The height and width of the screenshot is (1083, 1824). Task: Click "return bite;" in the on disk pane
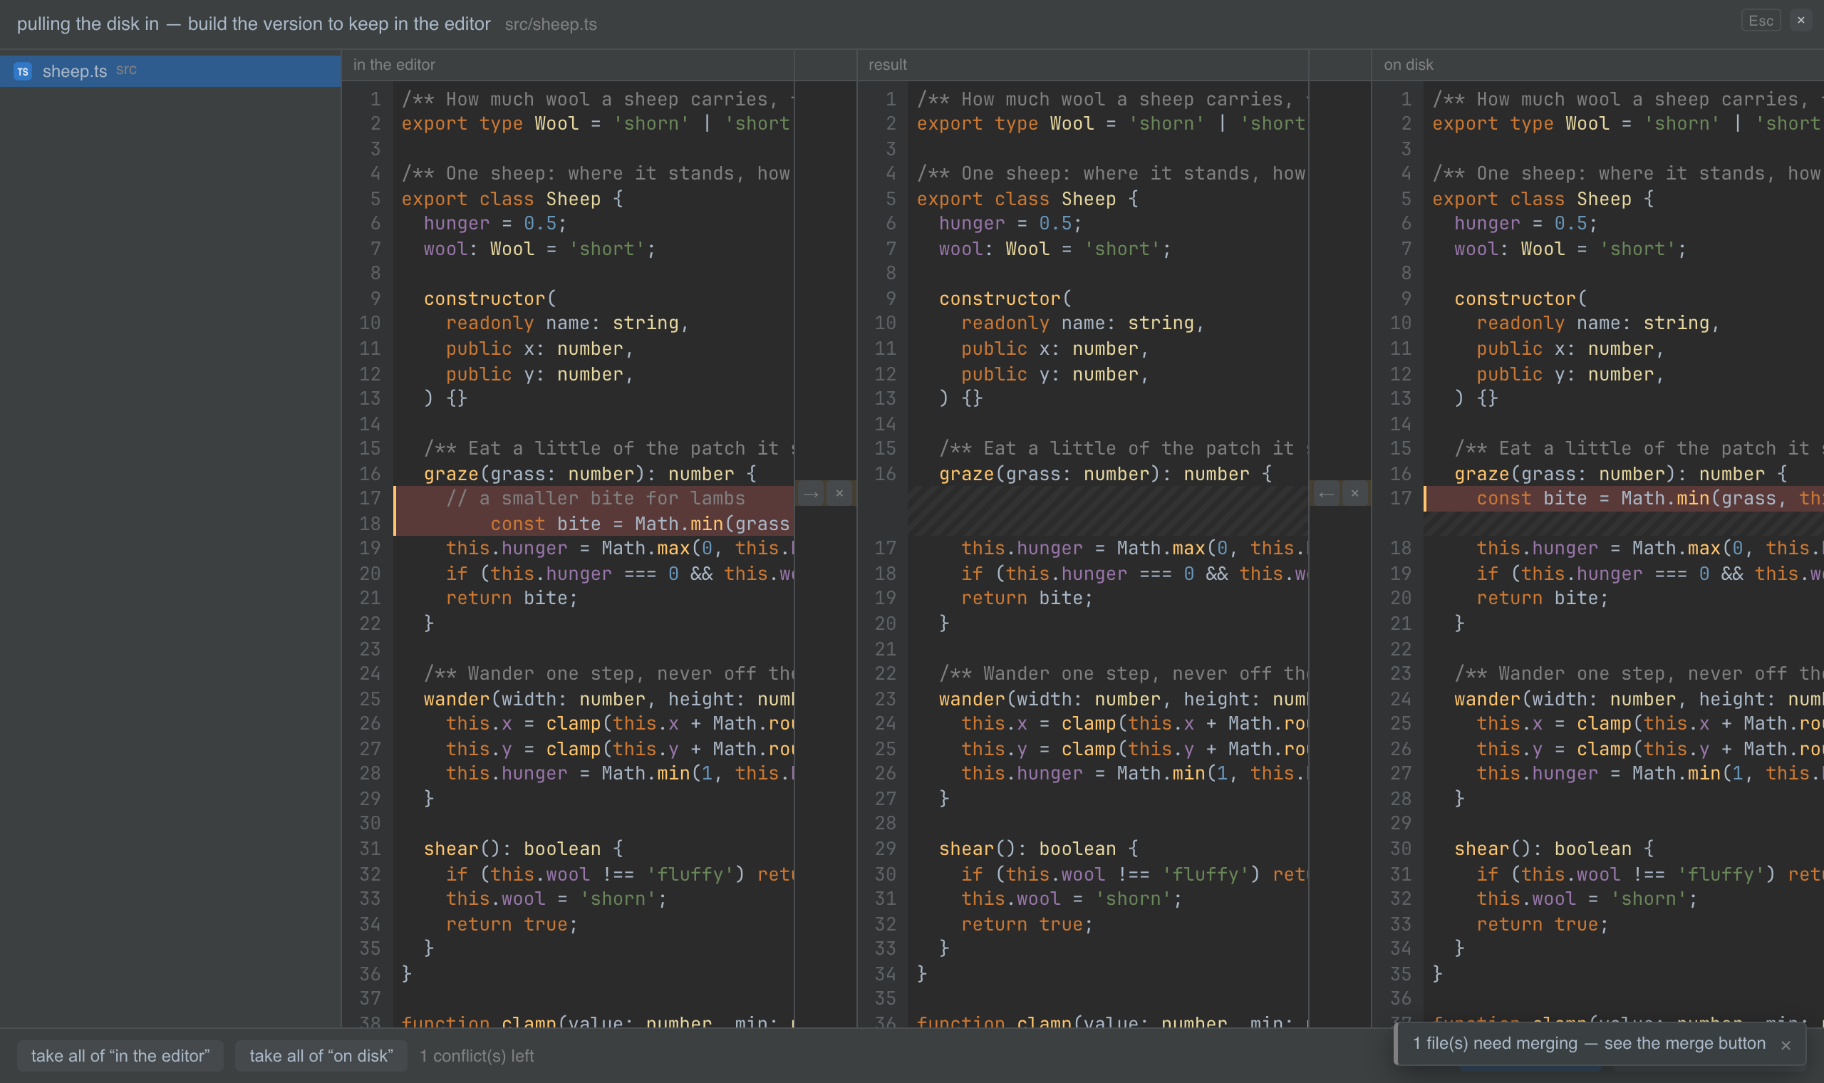tap(1543, 598)
